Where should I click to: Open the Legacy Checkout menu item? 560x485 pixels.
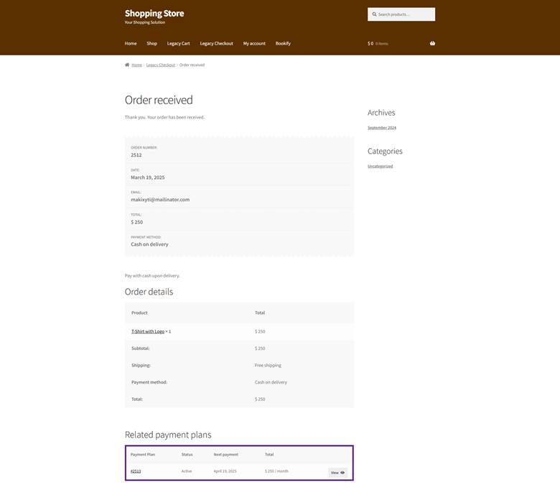(216, 43)
